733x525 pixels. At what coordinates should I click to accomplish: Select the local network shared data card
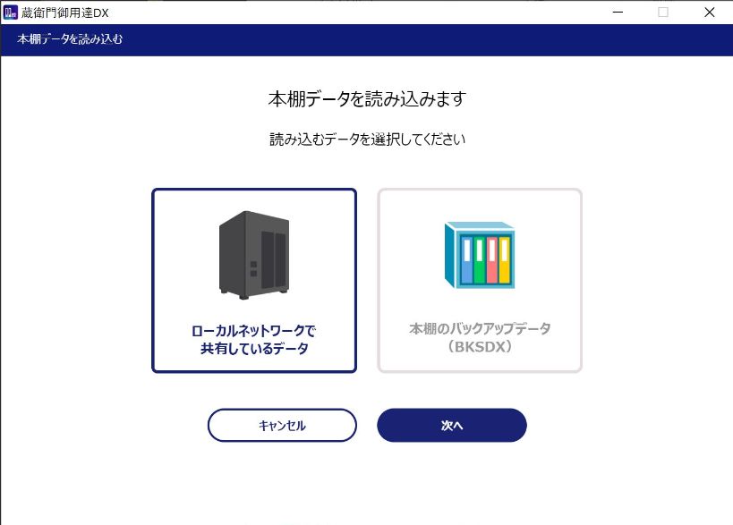[254, 280]
